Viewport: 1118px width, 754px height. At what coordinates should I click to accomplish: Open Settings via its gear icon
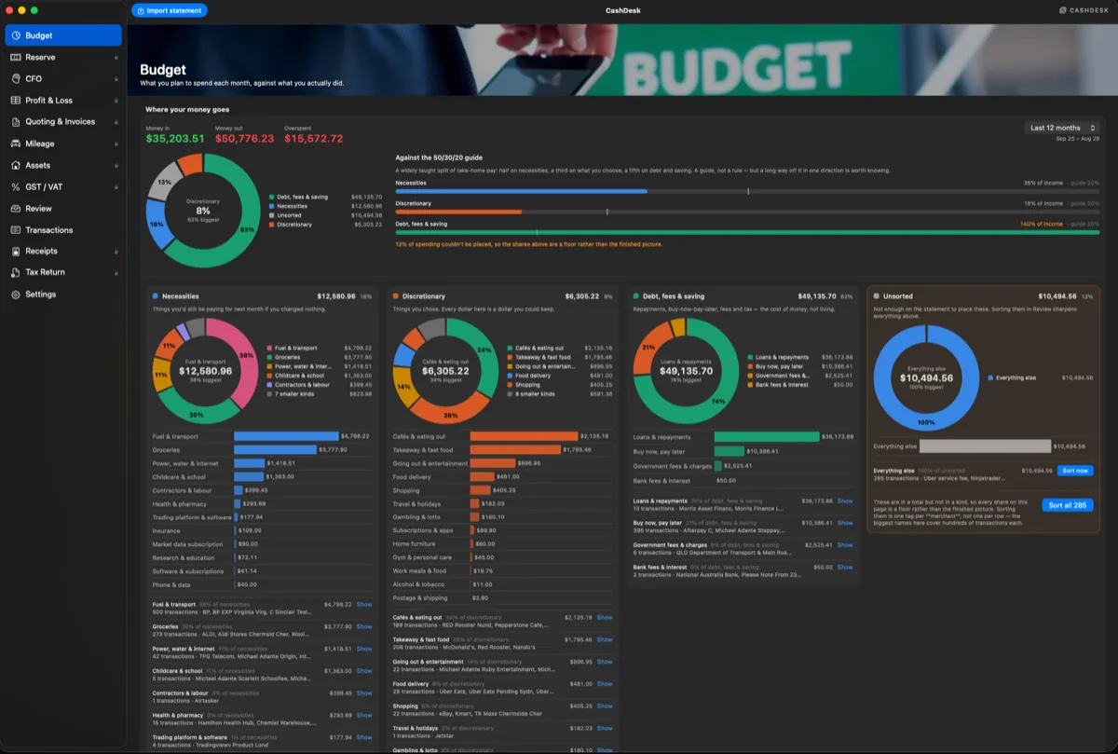click(16, 294)
